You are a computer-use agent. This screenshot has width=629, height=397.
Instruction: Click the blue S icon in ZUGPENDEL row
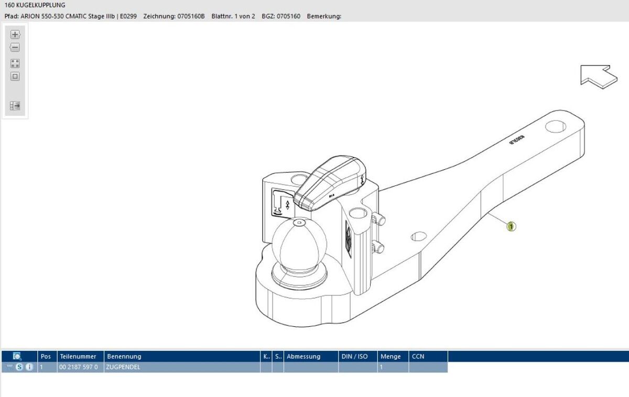coord(19,367)
